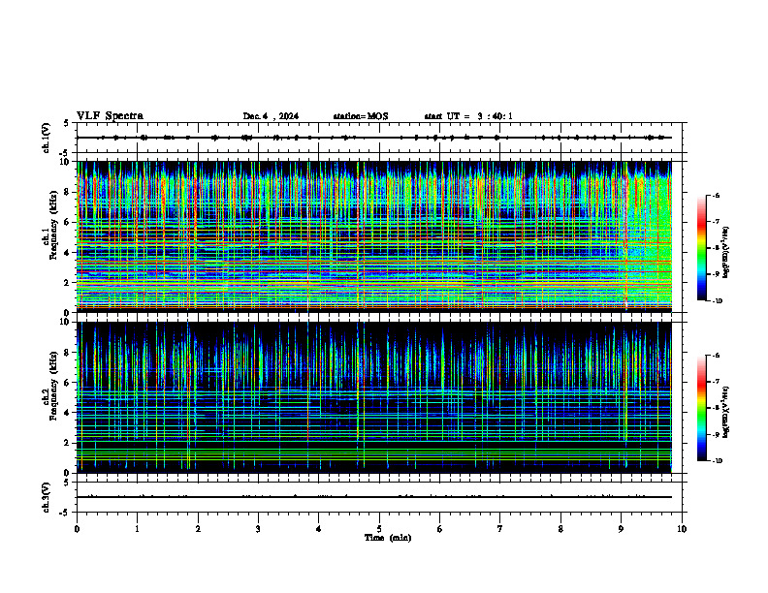
Task: Click time axis tick label "5"
Action: (379, 529)
